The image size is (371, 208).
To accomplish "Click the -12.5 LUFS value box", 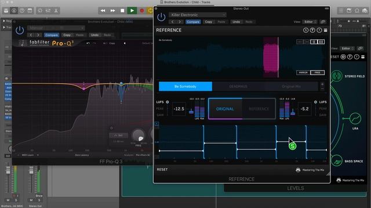I will click(179, 109).
